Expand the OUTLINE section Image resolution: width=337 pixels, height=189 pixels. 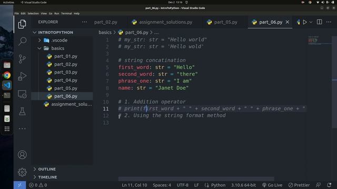pyautogui.click(x=62, y=169)
